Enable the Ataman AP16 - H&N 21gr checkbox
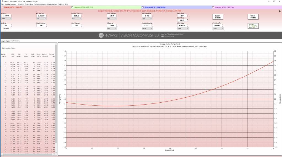Image resolution: width=282 pixels, height=157 pixels. [x=213, y=7]
